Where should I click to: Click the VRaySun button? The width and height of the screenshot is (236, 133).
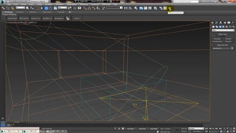point(228,41)
